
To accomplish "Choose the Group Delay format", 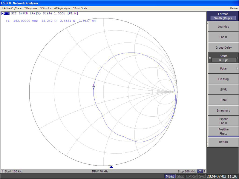I will pos(223,48).
